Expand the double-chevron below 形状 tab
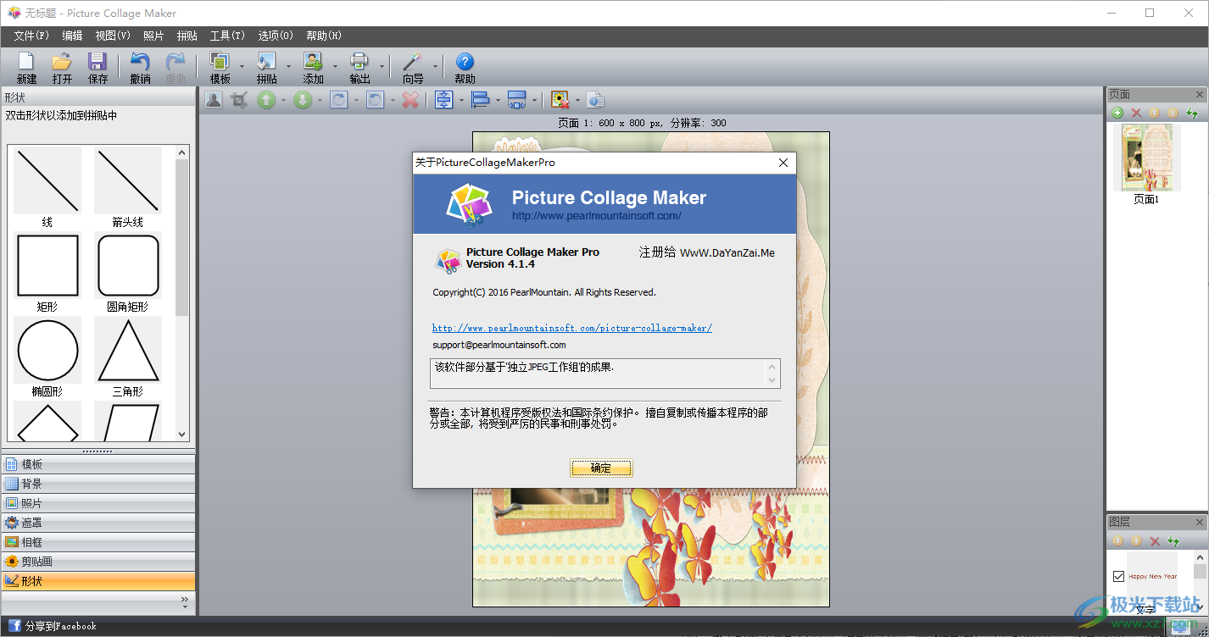Image resolution: width=1209 pixels, height=637 pixels. point(185,600)
